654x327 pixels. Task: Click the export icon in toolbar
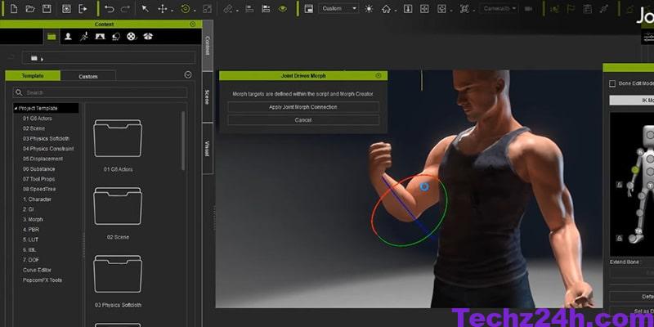tap(83, 9)
